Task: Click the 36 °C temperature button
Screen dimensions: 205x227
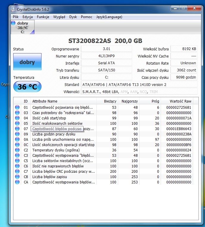Action: pyautogui.click(x=27, y=87)
